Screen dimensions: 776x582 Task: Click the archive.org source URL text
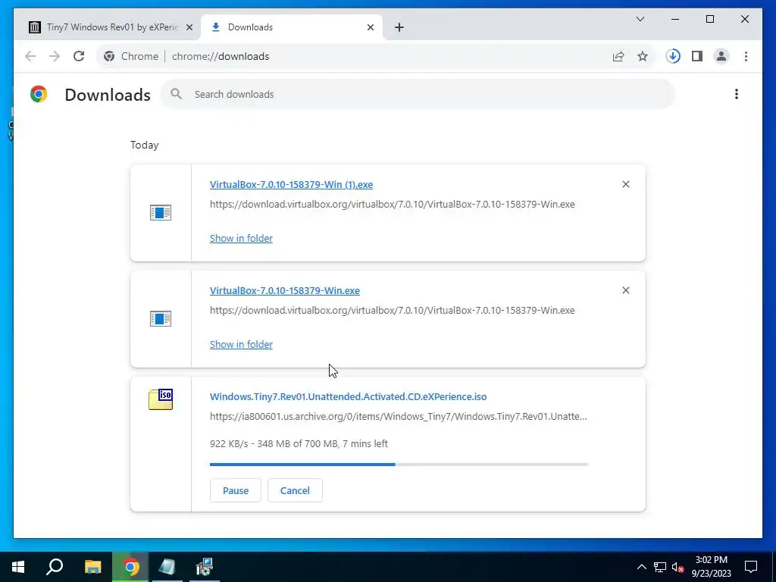[399, 416]
